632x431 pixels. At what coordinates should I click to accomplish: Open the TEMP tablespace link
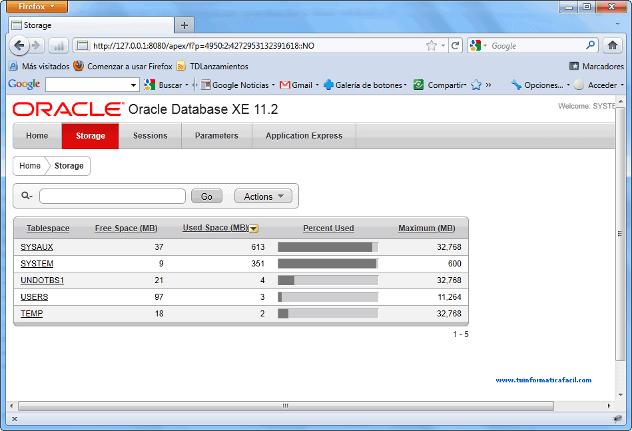pyautogui.click(x=31, y=313)
